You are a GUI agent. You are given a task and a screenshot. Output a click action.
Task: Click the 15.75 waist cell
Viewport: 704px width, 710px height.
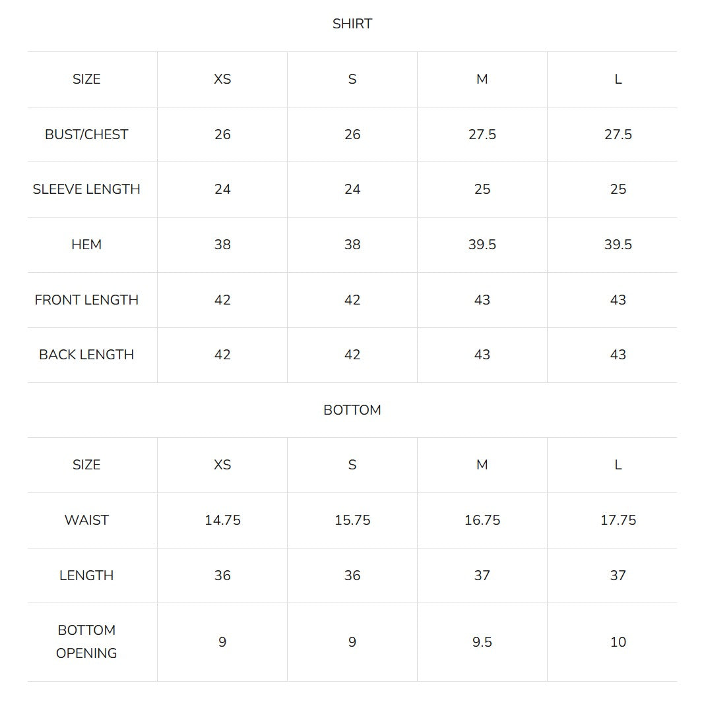(x=352, y=520)
